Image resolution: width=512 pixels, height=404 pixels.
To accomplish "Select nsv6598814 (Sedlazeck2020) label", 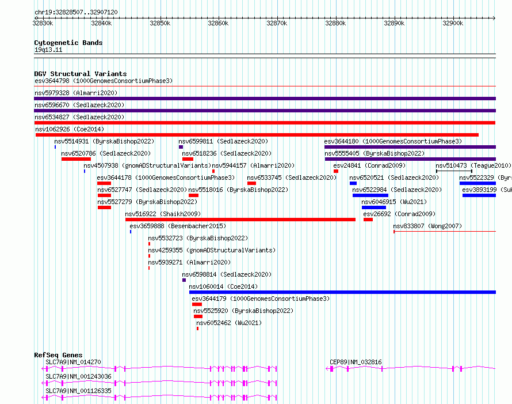I will pos(227,274).
